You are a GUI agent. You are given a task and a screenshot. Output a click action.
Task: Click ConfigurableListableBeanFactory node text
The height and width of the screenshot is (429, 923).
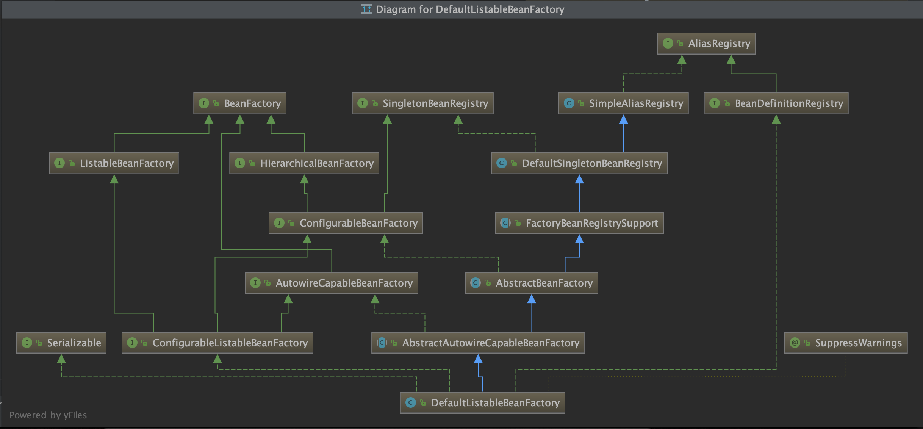tap(230, 343)
